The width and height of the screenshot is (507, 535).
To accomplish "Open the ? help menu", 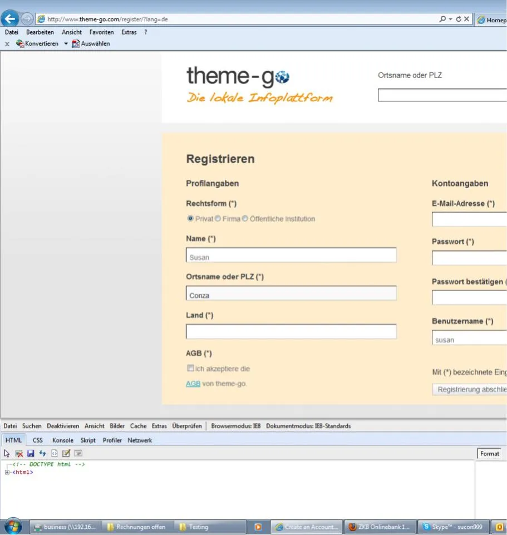I will [x=146, y=32].
